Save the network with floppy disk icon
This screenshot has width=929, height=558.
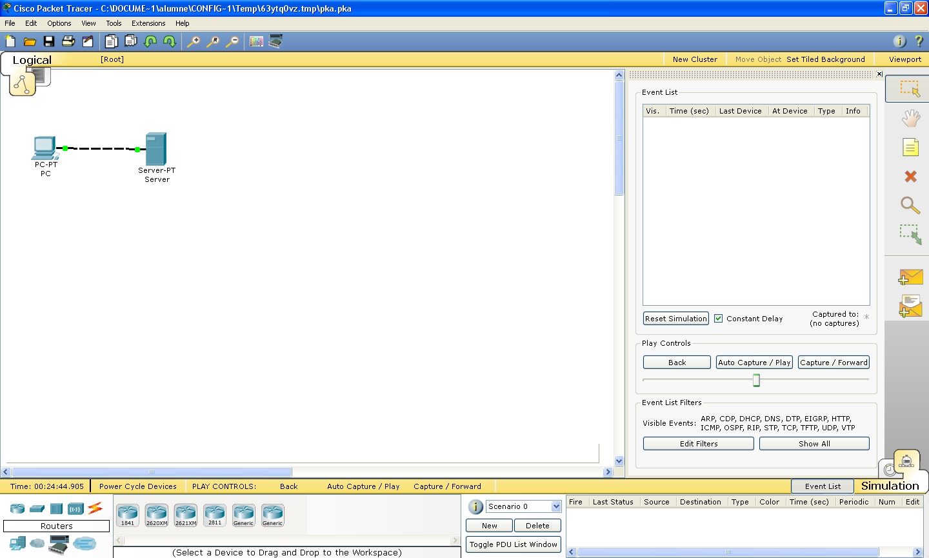tap(49, 41)
